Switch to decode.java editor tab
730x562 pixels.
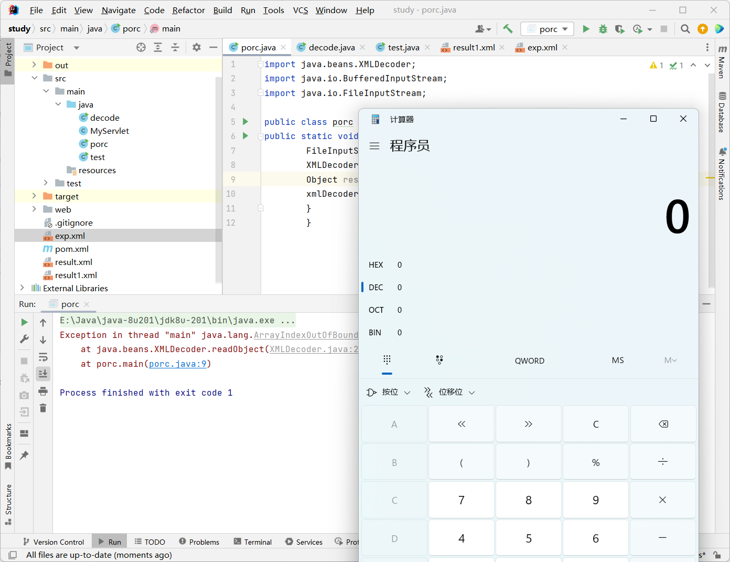coord(331,47)
